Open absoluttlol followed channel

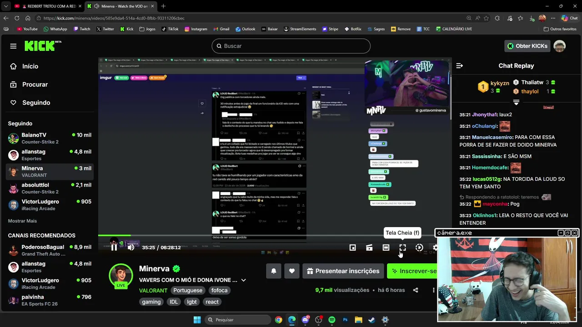50,188
